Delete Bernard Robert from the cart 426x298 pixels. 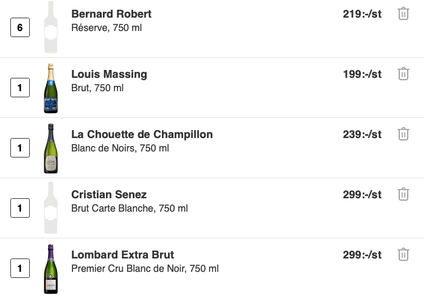[x=403, y=14]
